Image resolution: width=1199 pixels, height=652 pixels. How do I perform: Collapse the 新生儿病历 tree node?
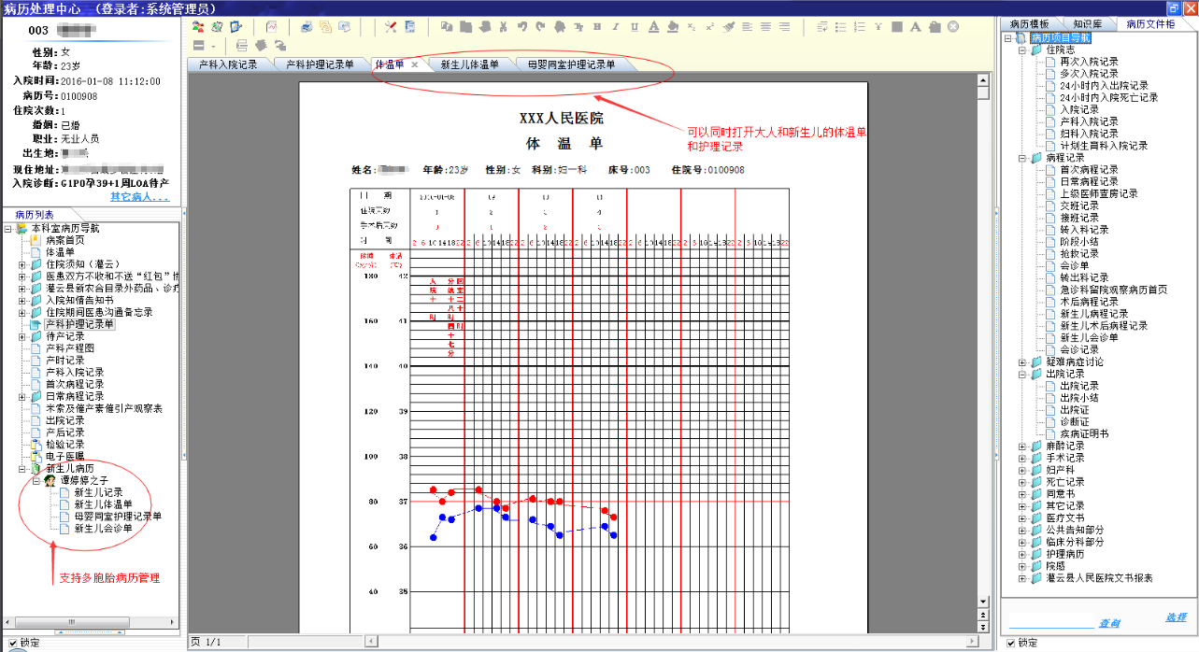[22, 468]
